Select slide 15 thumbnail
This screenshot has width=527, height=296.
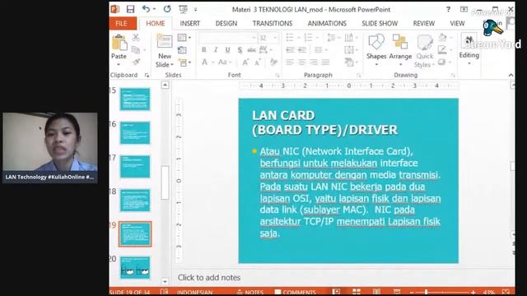tap(135, 99)
